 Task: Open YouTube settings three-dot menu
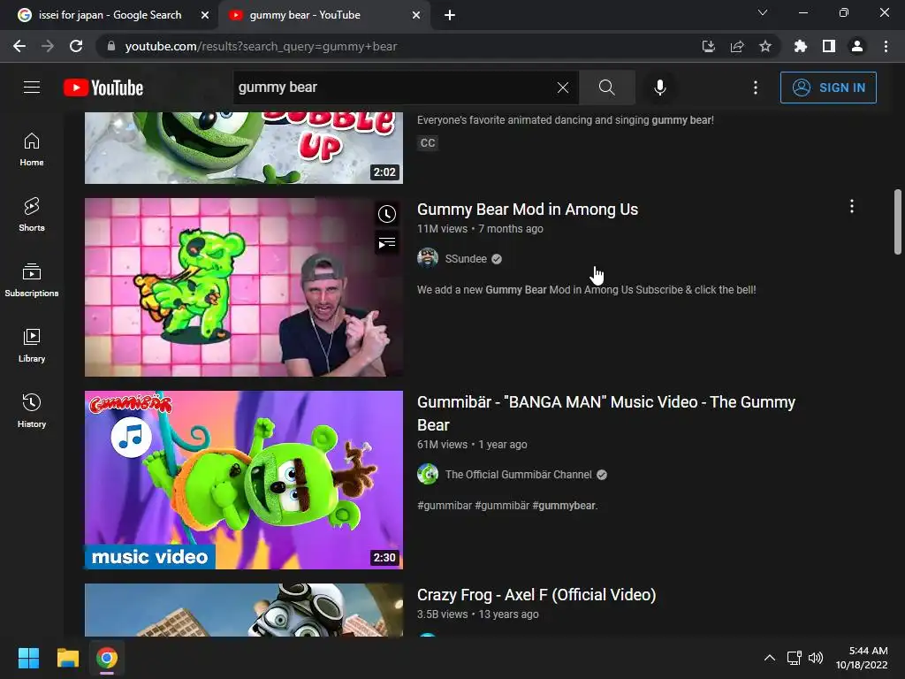pyautogui.click(x=756, y=88)
